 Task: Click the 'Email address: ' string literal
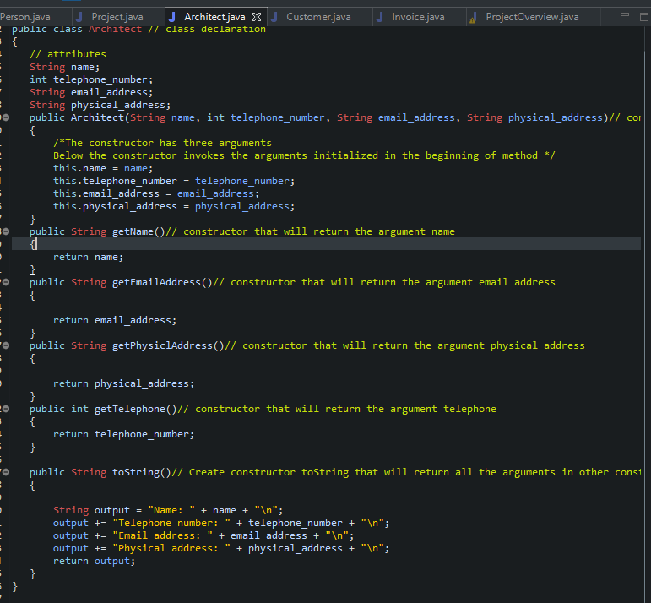162,535
